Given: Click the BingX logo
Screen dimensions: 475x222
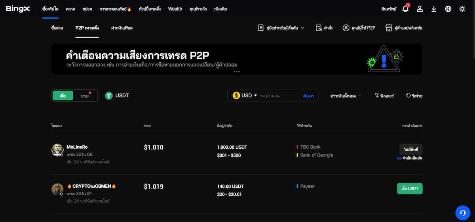Looking at the screenshot, I should pyautogui.click(x=18, y=9).
